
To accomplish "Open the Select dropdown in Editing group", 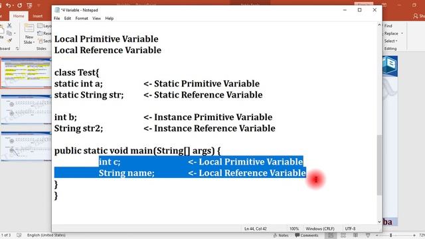I will click(x=390, y=41).
